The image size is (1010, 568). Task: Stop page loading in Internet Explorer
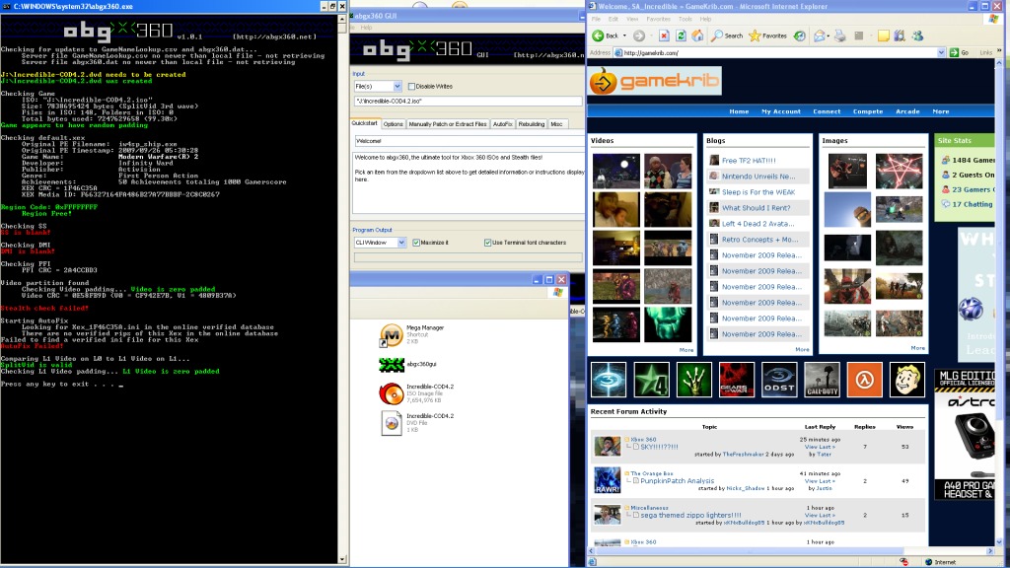point(664,36)
